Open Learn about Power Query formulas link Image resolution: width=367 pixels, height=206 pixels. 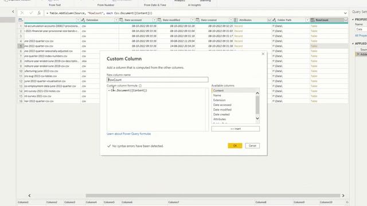pos(128,134)
